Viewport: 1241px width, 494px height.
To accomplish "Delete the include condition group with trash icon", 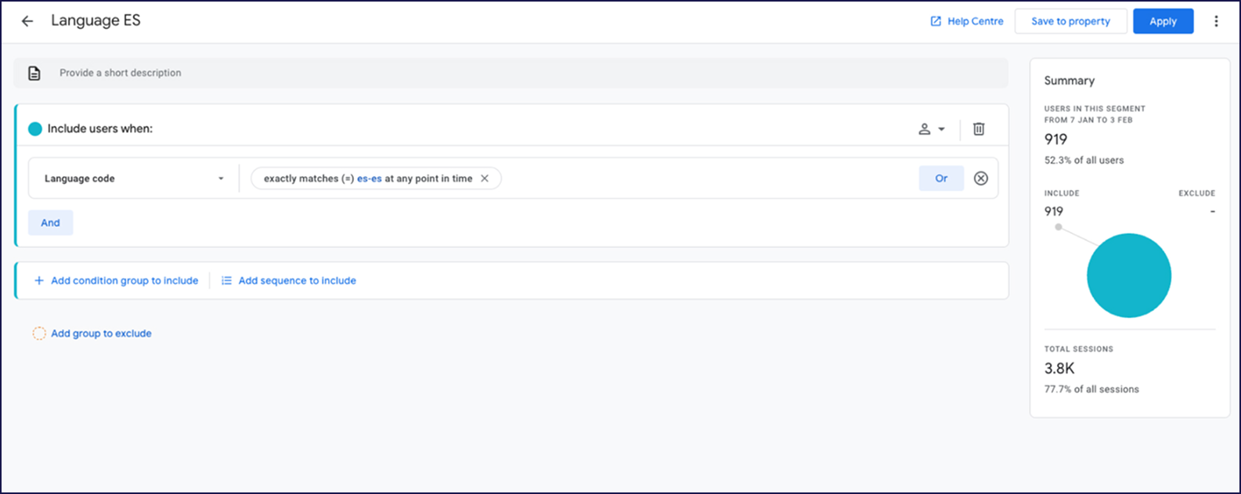I will (x=979, y=129).
